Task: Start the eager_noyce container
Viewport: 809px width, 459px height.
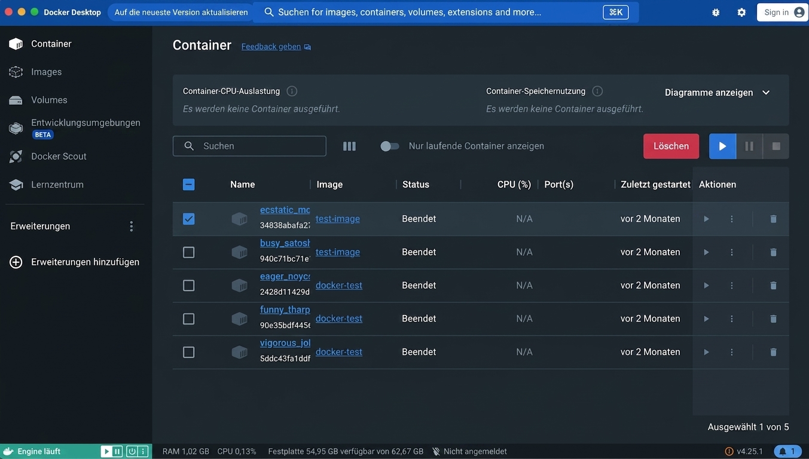Action: pos(706,286)
